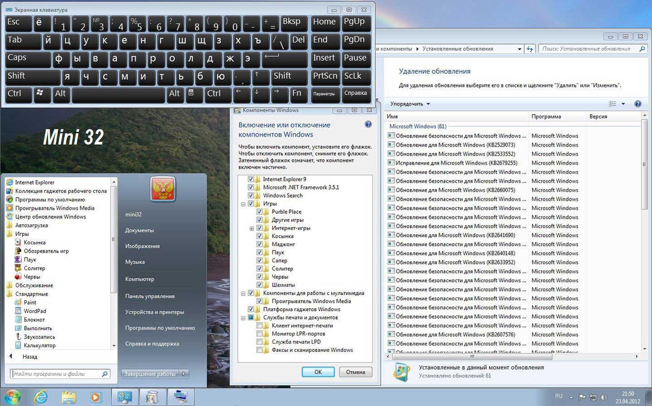This screenshot has height=406, width=652.
Task: Click the Завершение работы shutdown button
Action: click(x=150, y=374)
